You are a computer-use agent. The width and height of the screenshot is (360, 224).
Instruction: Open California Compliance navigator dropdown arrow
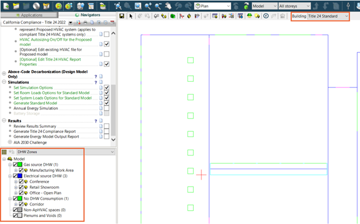click(70, 22)
